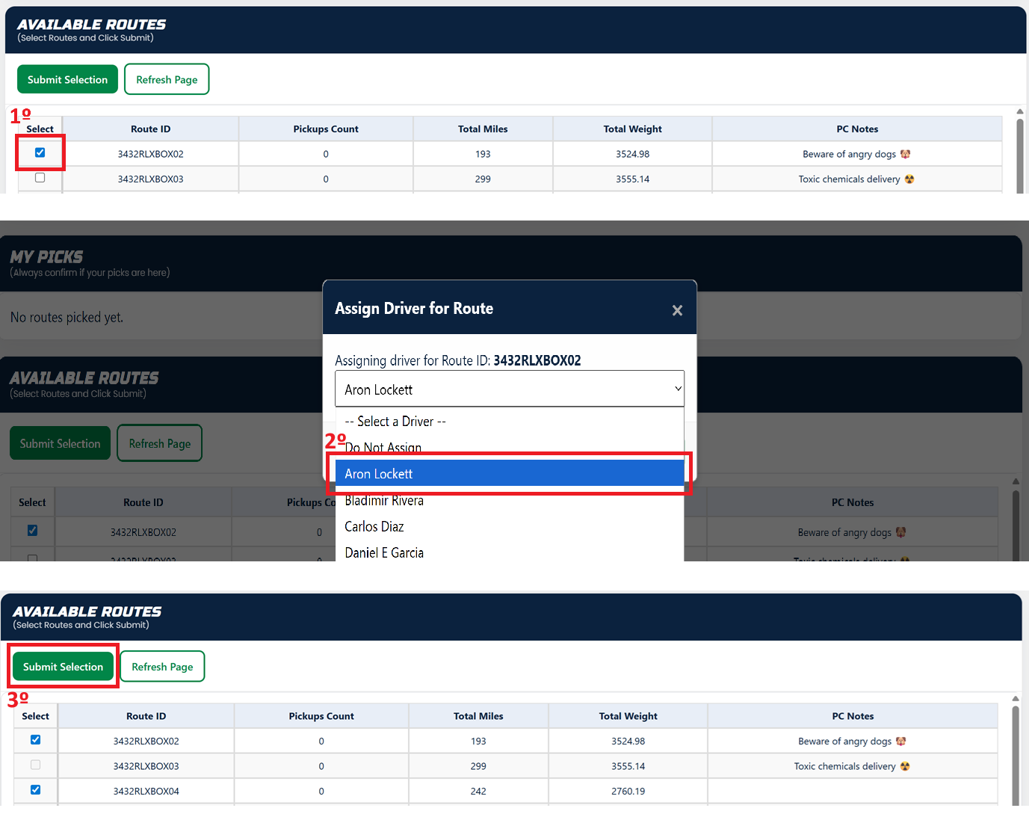Uncheck the checkbox for route 3432RLXBOX04

point(35,790)
